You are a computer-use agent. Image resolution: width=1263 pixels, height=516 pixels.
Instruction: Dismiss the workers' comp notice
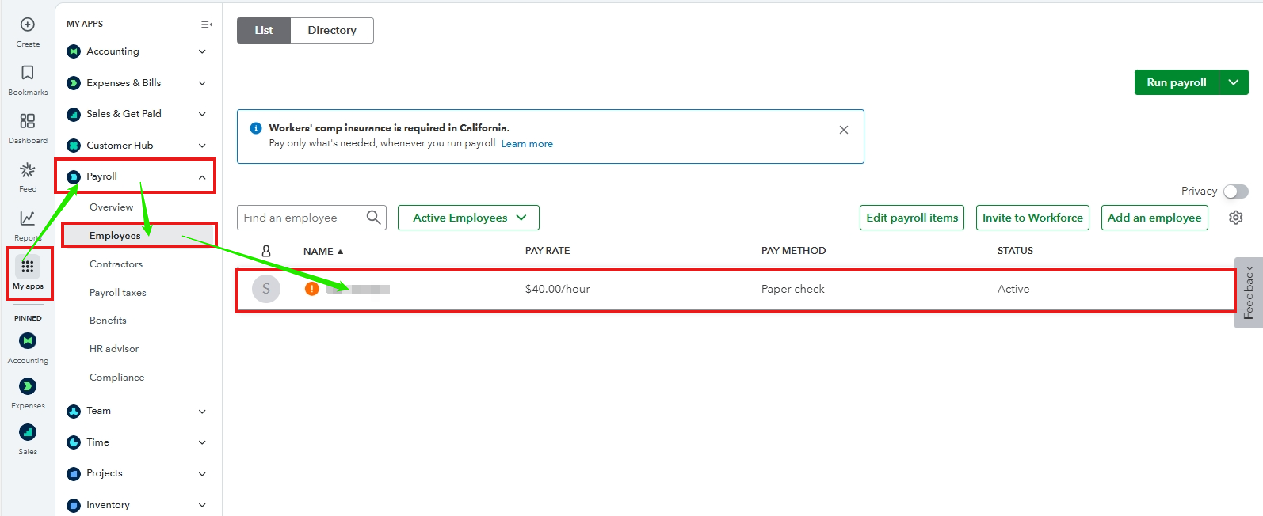(844, 130)
